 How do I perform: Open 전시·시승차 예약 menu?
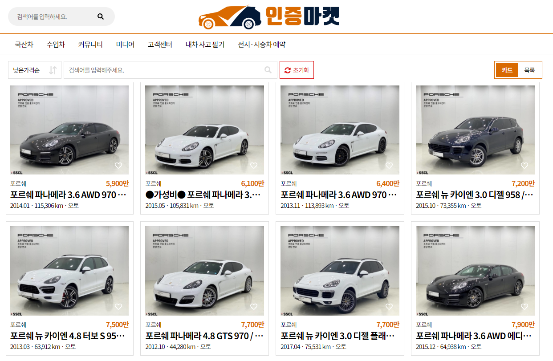point(261,45)
